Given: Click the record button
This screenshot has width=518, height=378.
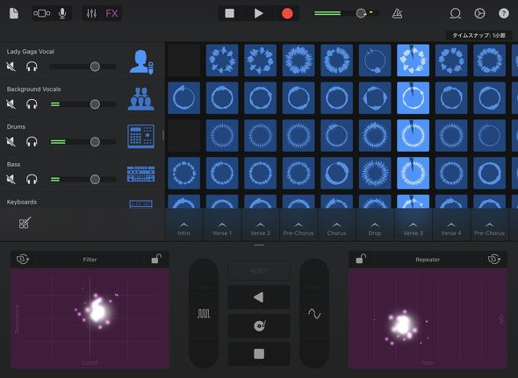Looking at the screenshot, I should pos(287,13).
